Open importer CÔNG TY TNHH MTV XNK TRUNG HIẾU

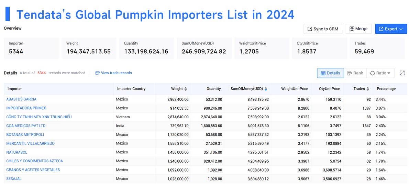[x=39, y=117]
